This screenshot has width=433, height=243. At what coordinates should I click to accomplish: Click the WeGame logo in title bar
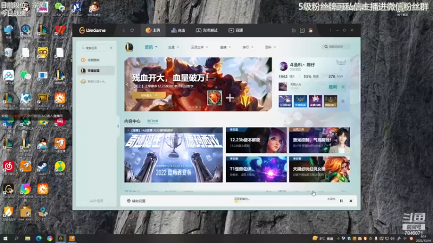(93, 30)
